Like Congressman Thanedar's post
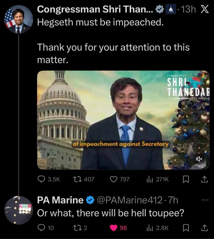Screen dimensions: 214x239 coord(114,180)
